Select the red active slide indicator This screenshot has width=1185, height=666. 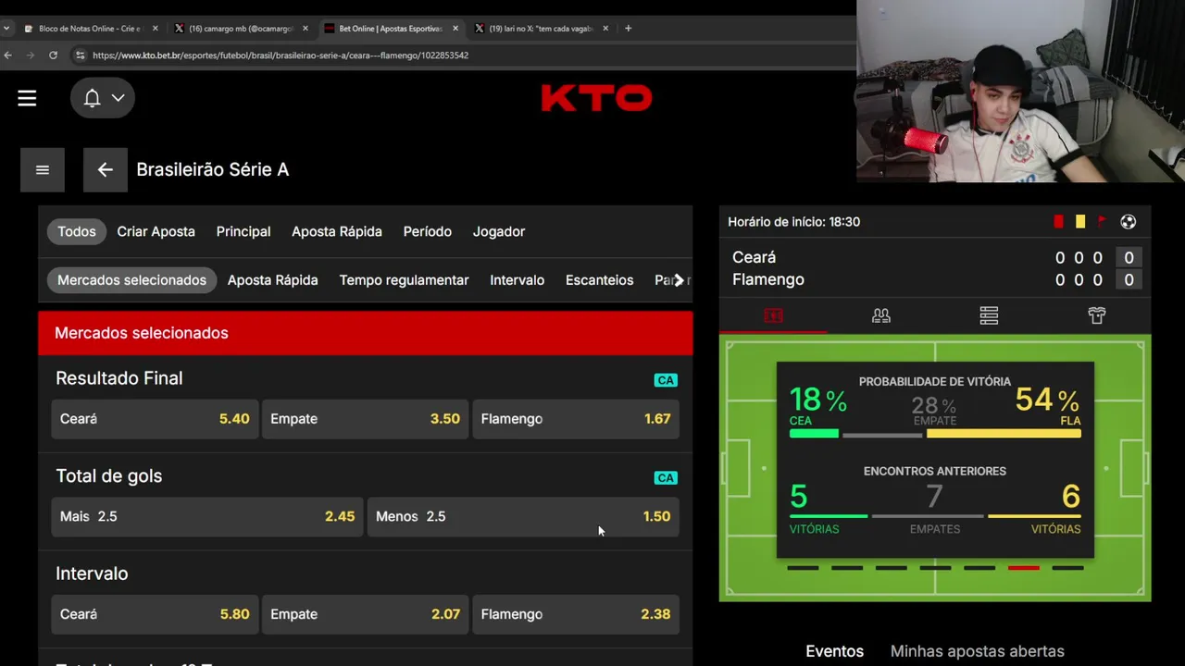1023,568
